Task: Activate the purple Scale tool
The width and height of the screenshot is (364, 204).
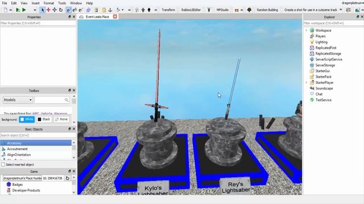Action: 55,10
